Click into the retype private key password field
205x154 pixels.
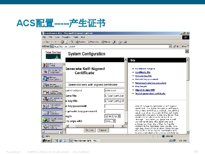point(114,111)
